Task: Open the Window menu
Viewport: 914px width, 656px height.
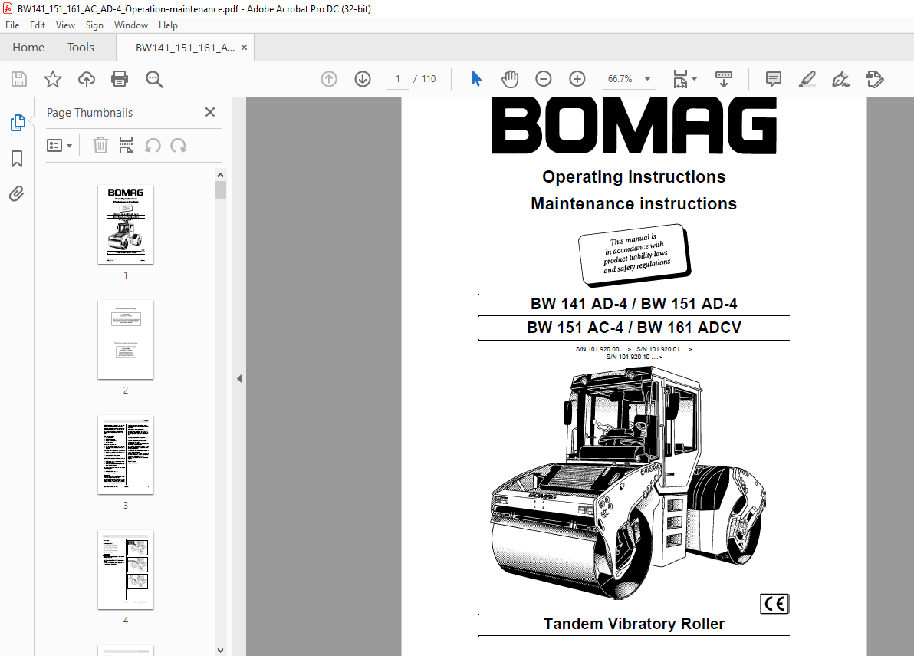Action: [x=131, y=25]
